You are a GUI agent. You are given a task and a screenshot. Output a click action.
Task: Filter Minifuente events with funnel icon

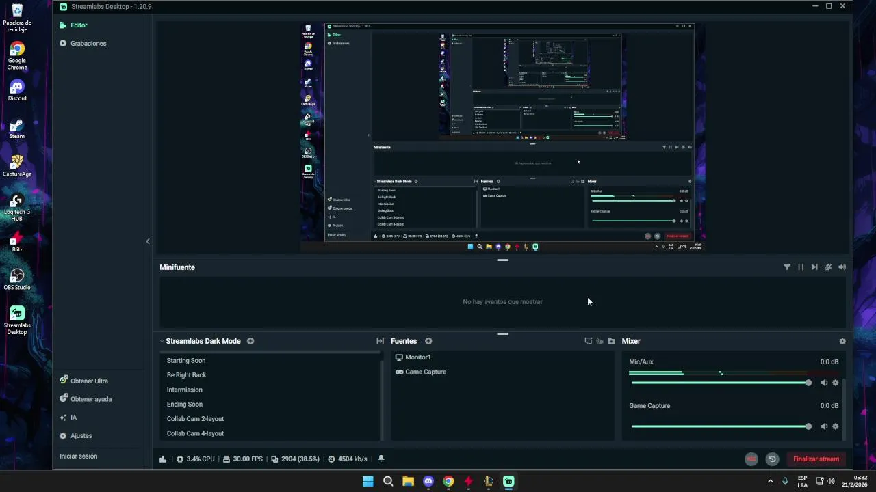point(787,267)
